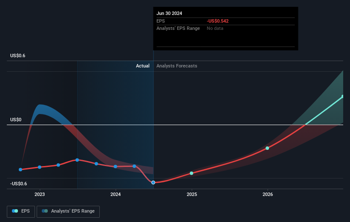Click the Actual section label

143,66
